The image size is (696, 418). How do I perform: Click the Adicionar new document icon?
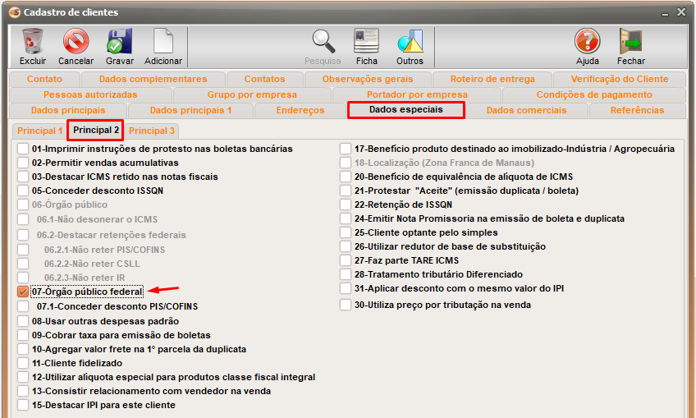(163, 42)
